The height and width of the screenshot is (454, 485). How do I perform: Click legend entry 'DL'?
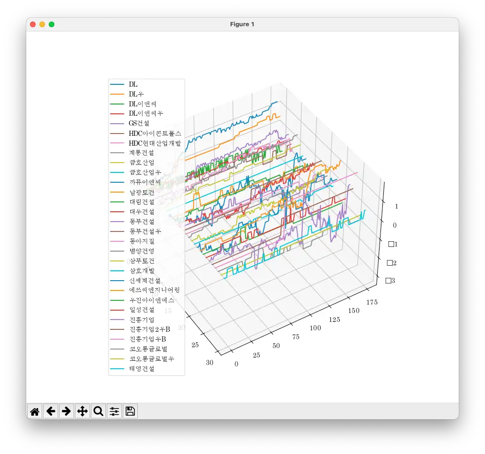pyautogui.click(x=133, y=84)
